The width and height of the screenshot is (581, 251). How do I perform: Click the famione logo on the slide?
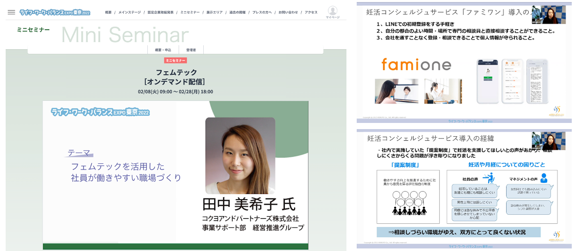point(416,65)
